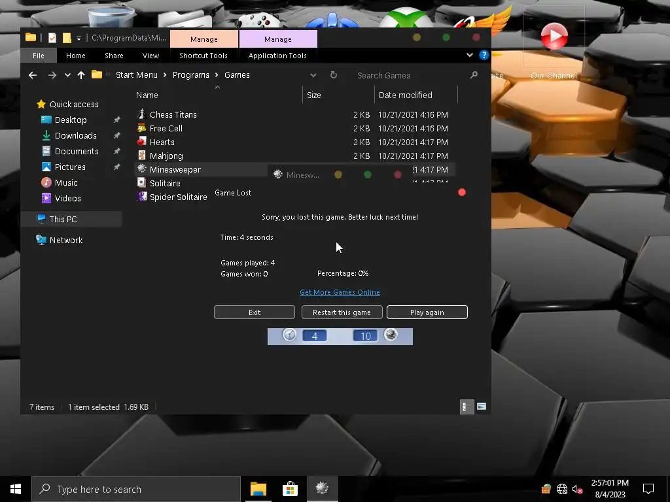Select the Minesweeper mine icon in file list
Viewport: 670px width, 502px height.
(x=141, y=169)
